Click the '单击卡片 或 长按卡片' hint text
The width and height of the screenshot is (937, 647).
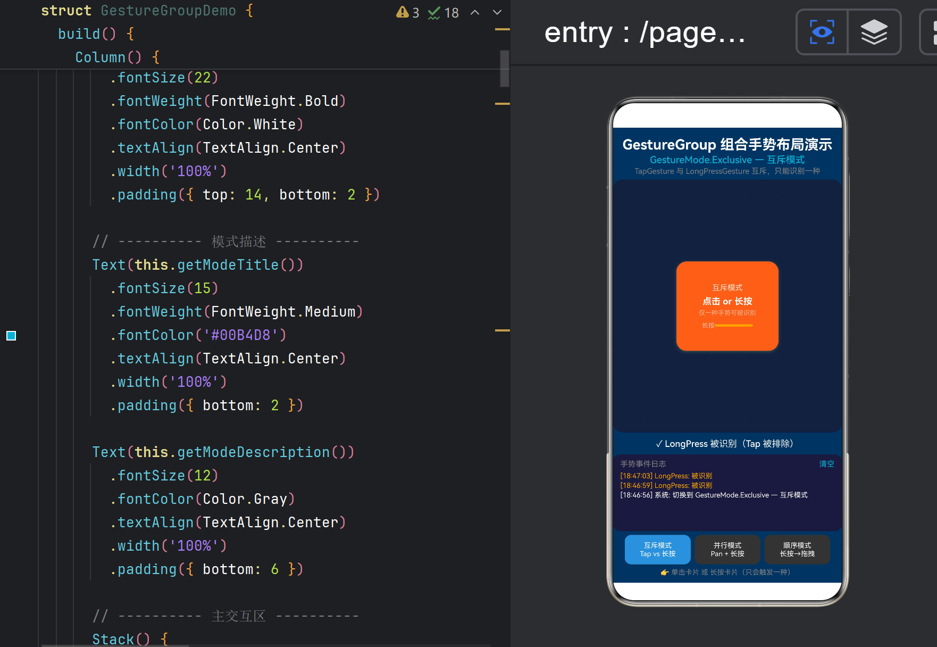coord(726,573)
